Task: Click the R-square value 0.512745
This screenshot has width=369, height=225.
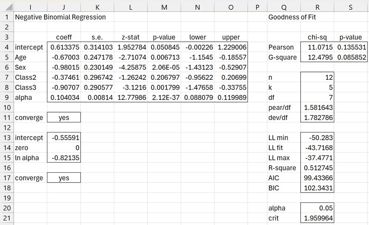Action: (x=317, y=168)
